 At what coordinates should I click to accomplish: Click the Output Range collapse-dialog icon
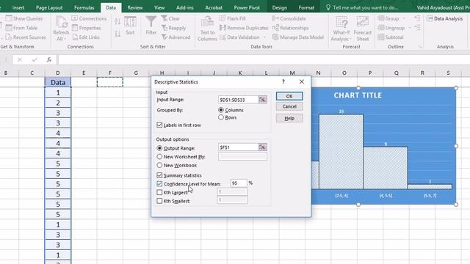click(263, 147)
